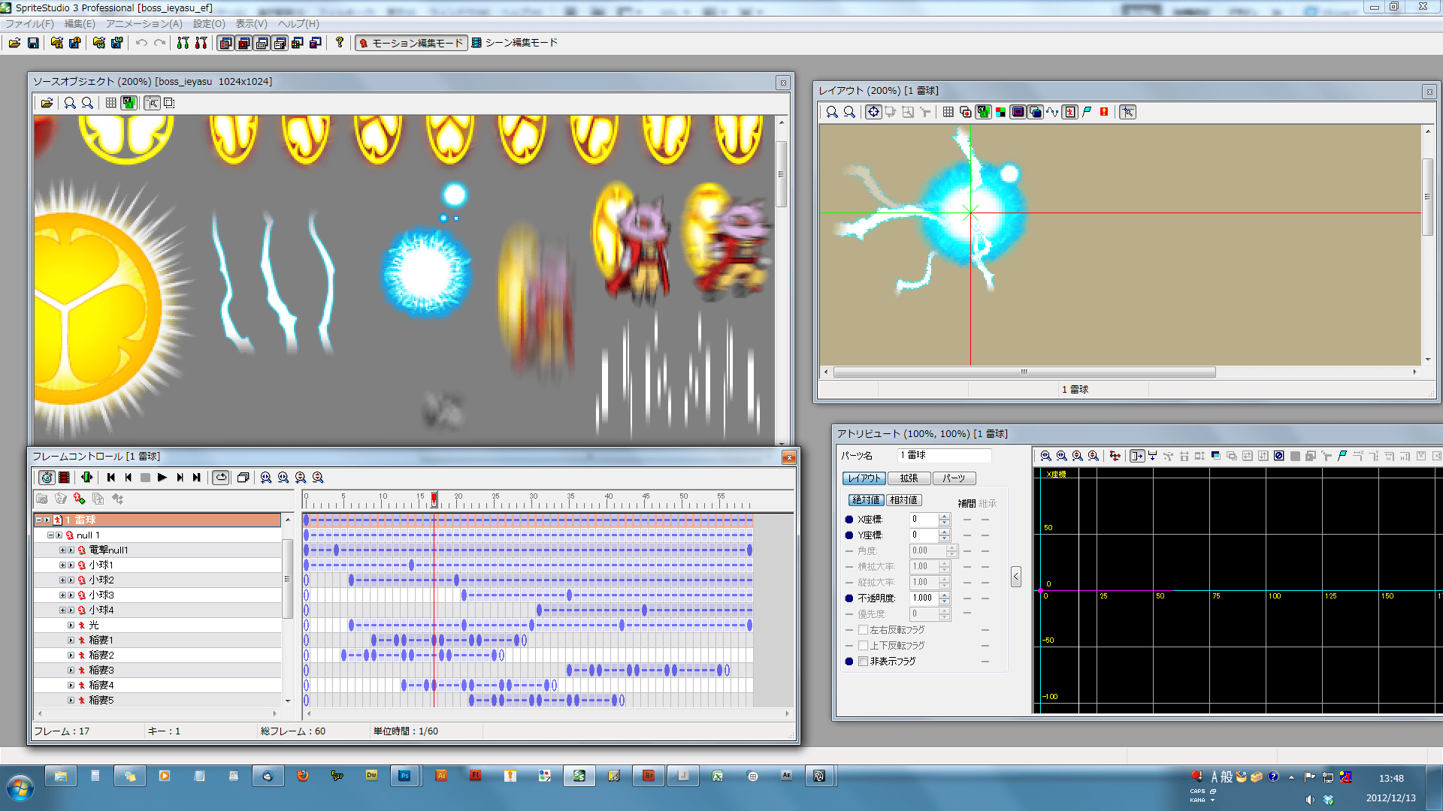
Task: Open the 編集(E) menu
Action: pos(80,24)
